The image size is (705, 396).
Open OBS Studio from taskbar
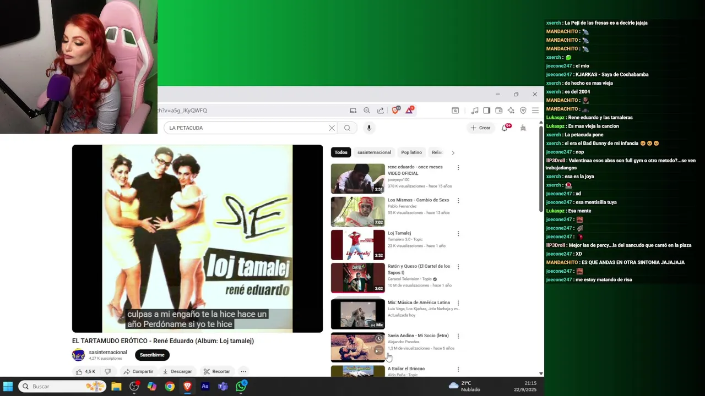click(x=134, y=387)
